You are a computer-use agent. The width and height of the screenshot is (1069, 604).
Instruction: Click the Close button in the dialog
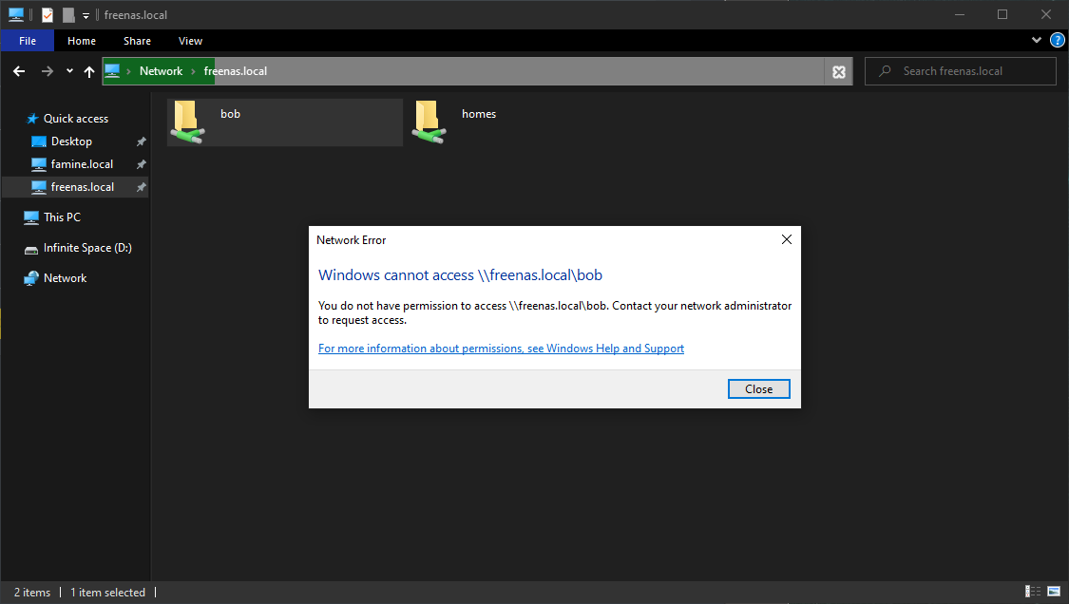coord(759,388)
